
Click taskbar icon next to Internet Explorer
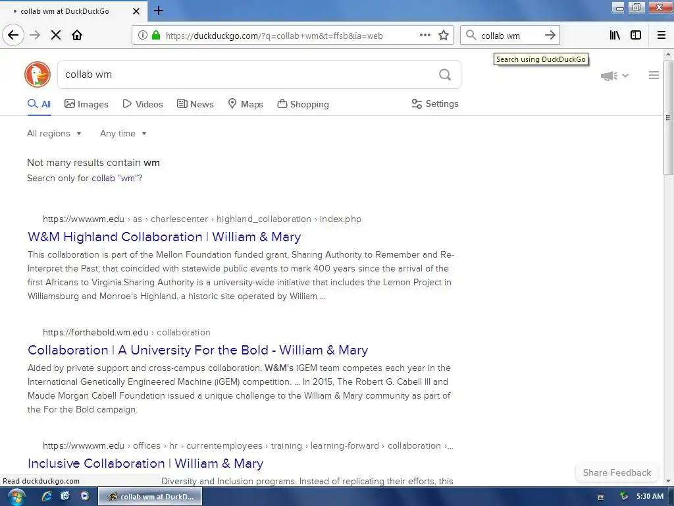click(65, 496)
